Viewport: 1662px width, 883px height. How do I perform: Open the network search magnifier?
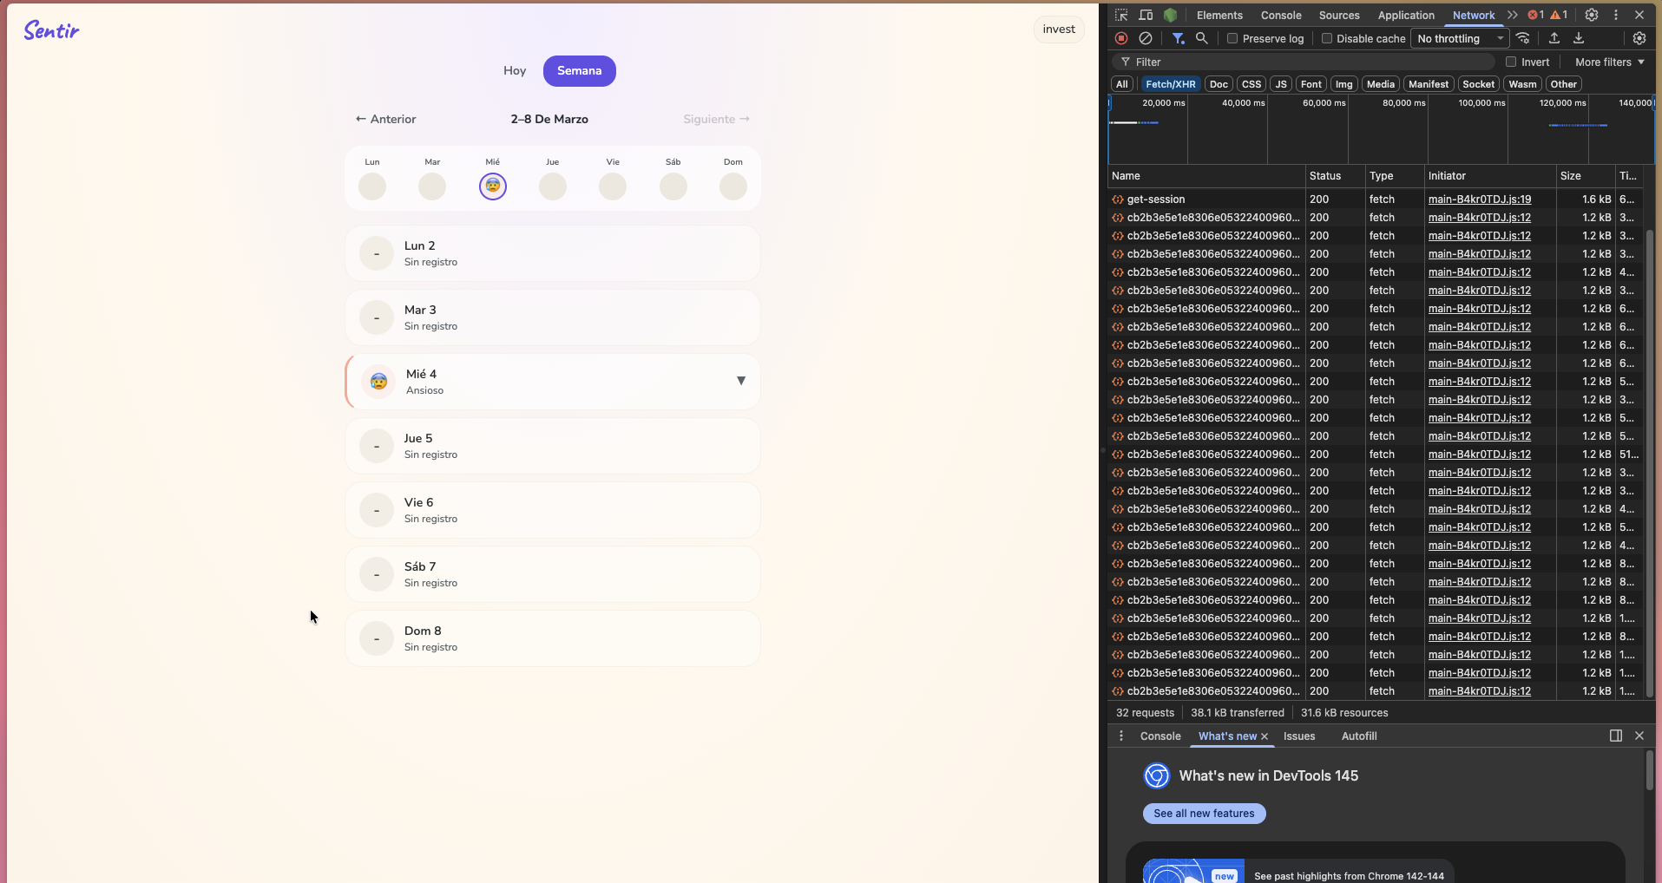[x=1202, y=38]
